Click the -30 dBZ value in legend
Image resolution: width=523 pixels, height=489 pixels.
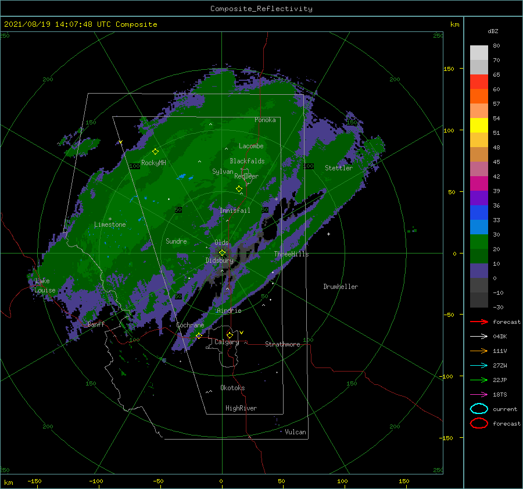pyautogui.click(x=498, y=307)
